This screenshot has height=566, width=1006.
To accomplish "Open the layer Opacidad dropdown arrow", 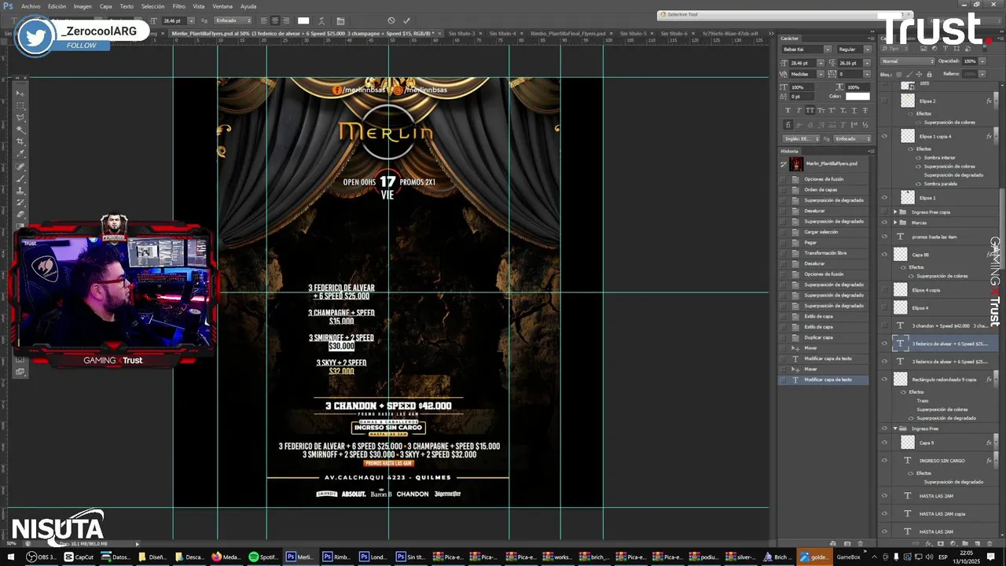I will pyautogui.click(x=982, y=61).
